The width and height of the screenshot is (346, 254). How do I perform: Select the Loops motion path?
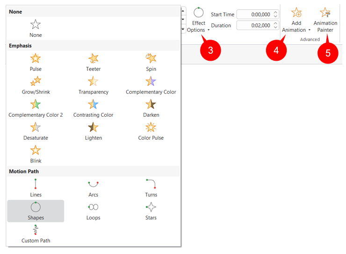point(94,210)
